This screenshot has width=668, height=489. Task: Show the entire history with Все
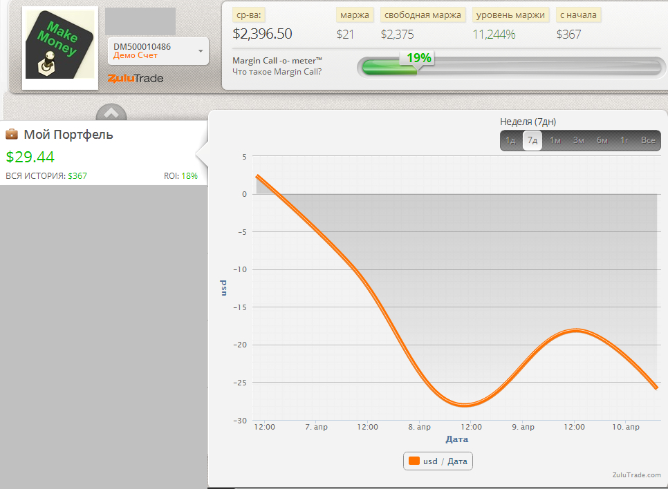coord(648,140)
